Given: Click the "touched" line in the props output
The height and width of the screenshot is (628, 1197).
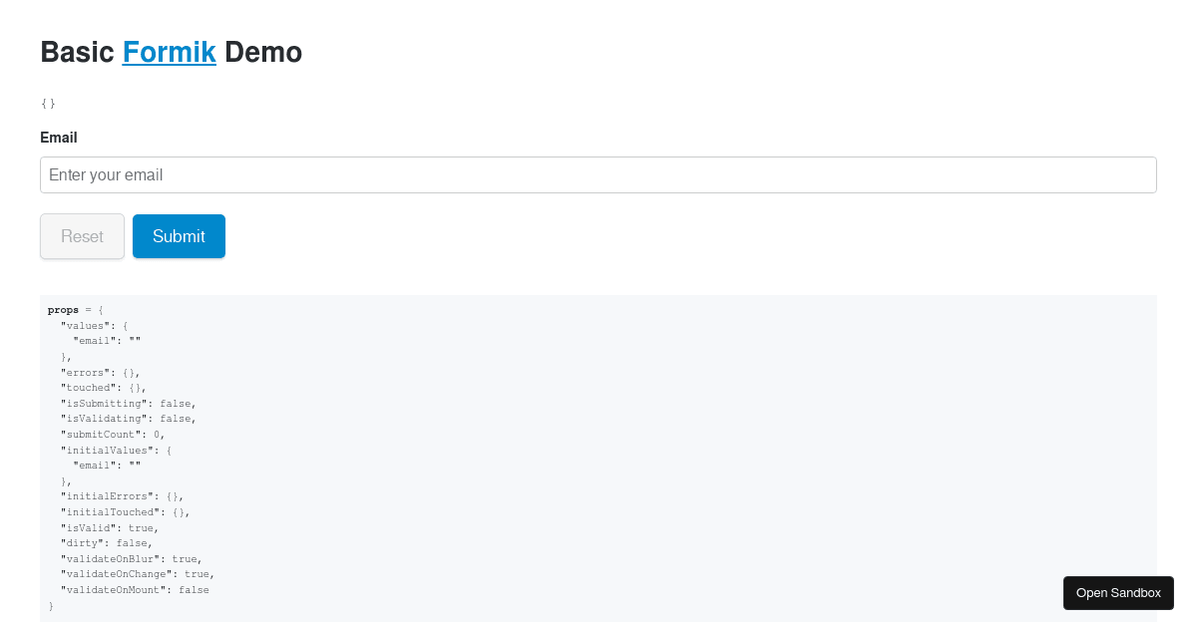Looking at the screenshot, I should pos(104,388).
